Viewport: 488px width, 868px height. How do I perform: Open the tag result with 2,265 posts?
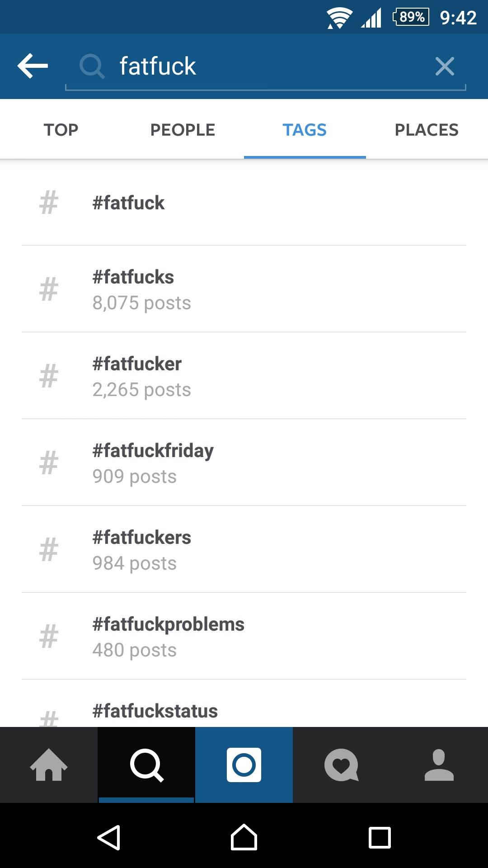coord(244,376)
